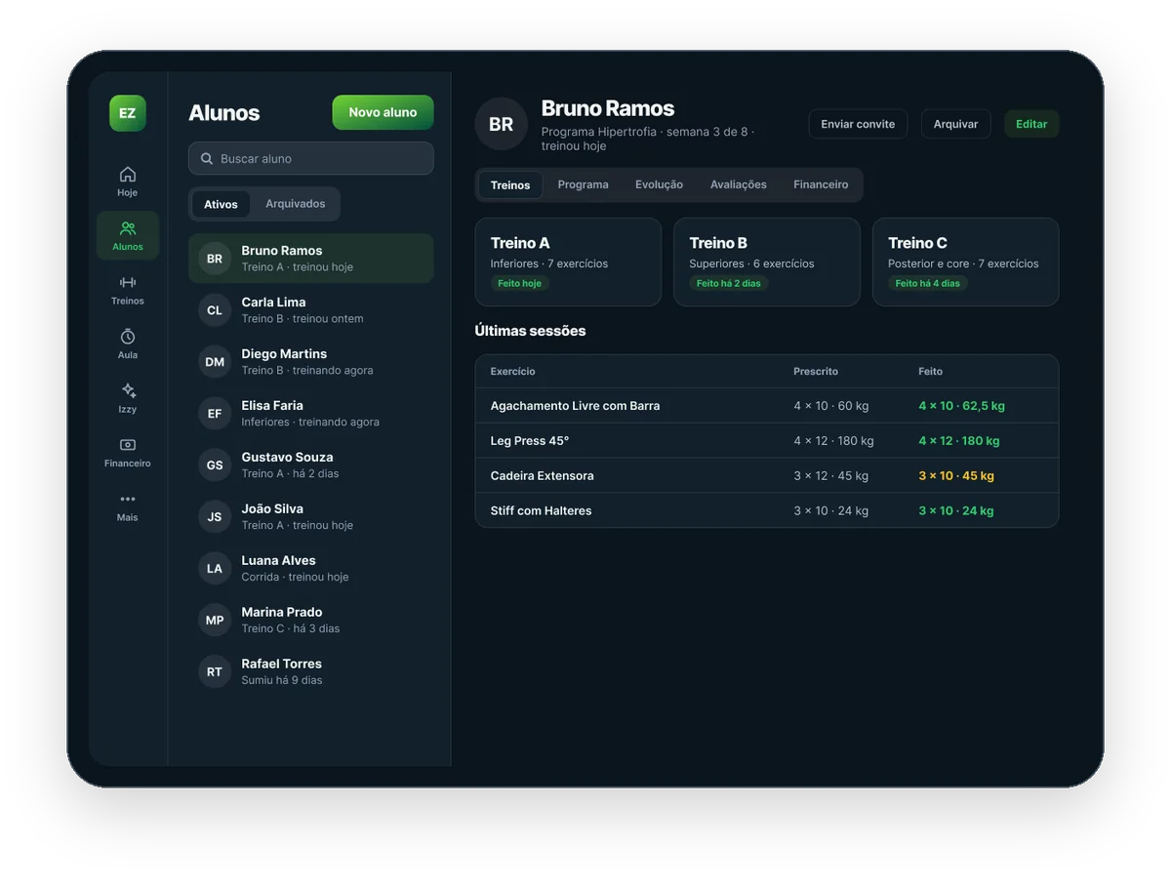Click the MP avatar of Marina Prado
The width and height of the screenshot is (1171, 888).
pos(215,621)
